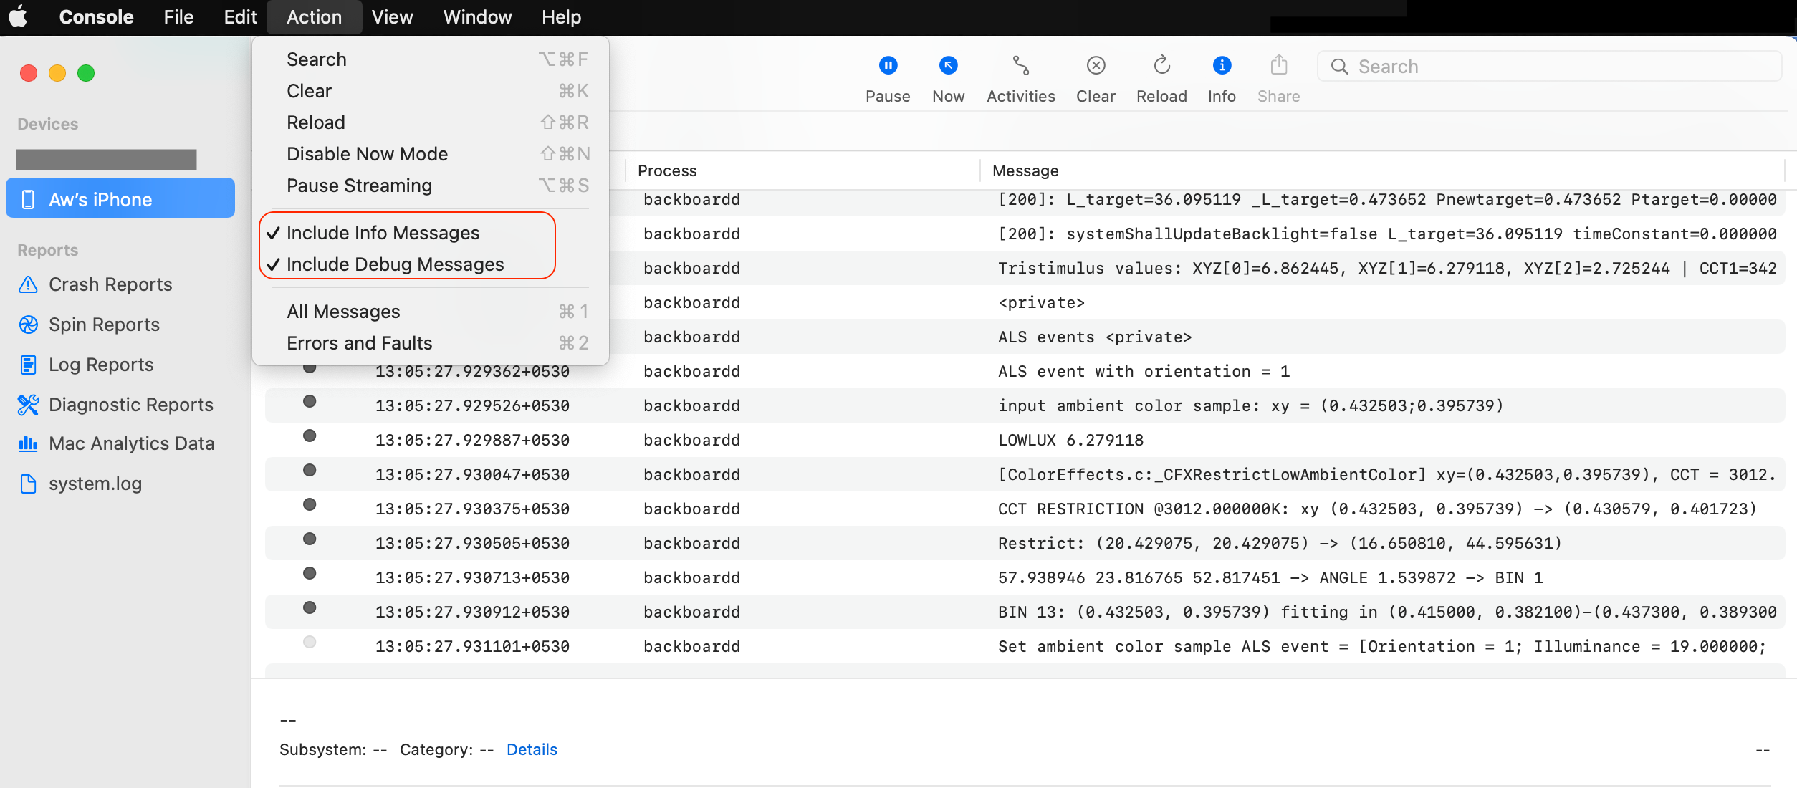Select All Messages from the Action menu
This screenshot has height=788, width=1797.
[343, 311]
